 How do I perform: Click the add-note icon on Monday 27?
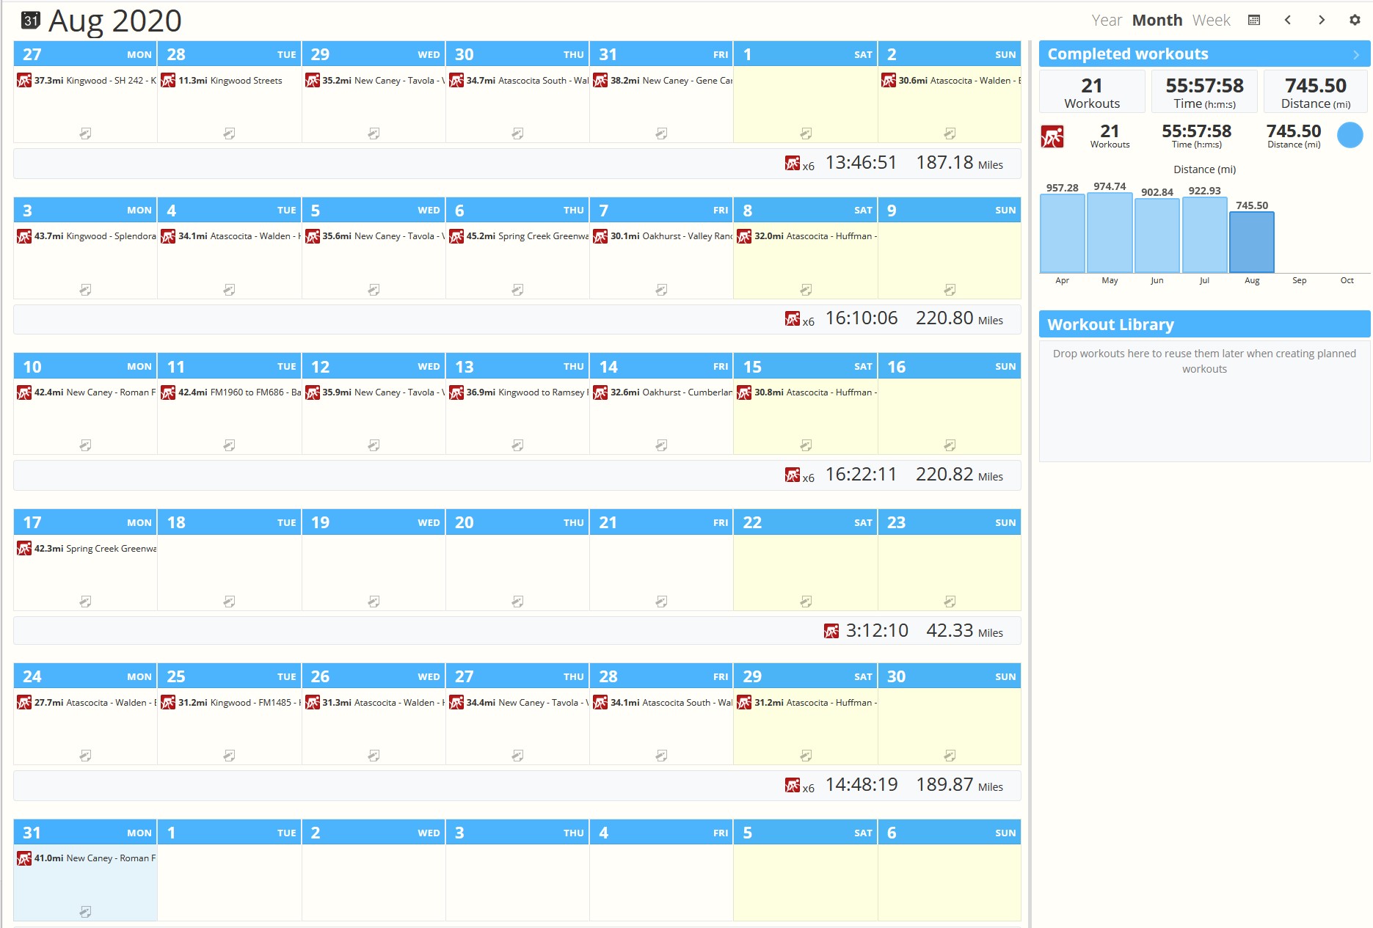tap(85, 134)
